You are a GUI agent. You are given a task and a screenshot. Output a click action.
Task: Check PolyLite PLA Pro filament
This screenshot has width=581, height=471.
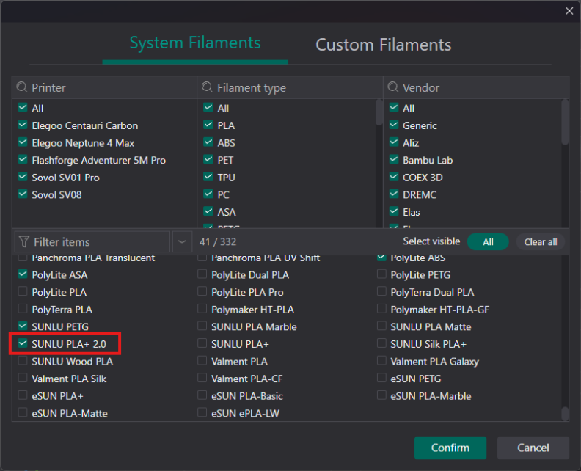click(x=202, y=292)
